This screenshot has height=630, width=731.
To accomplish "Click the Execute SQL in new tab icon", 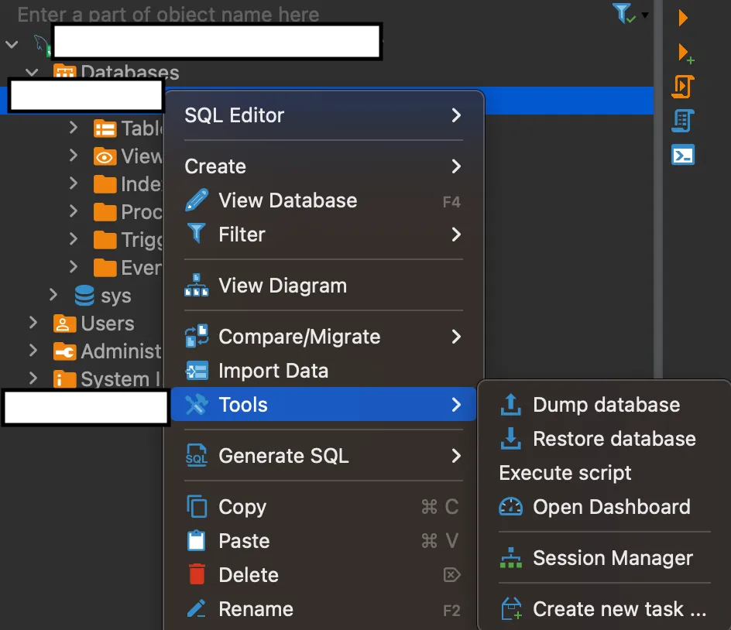I will (685, 53).
